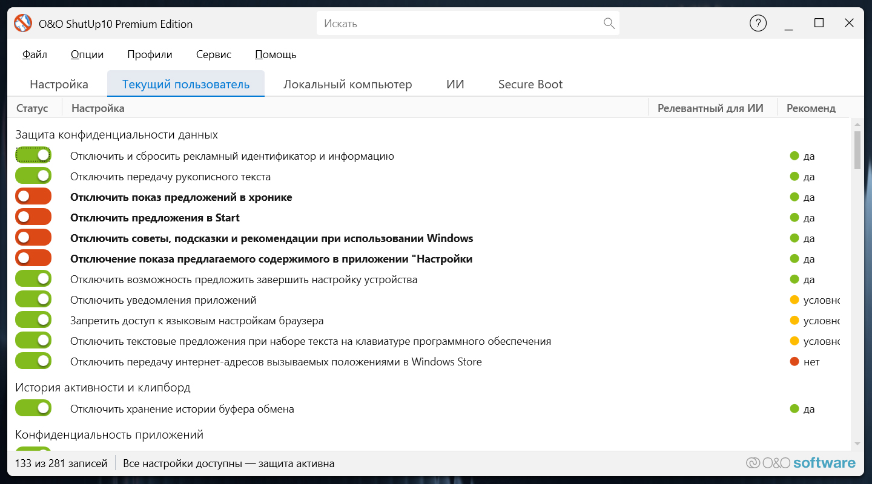This screenshot has width=872, height=484.
Task: Open help via question mark icon
Action: (x=758, y=24)
